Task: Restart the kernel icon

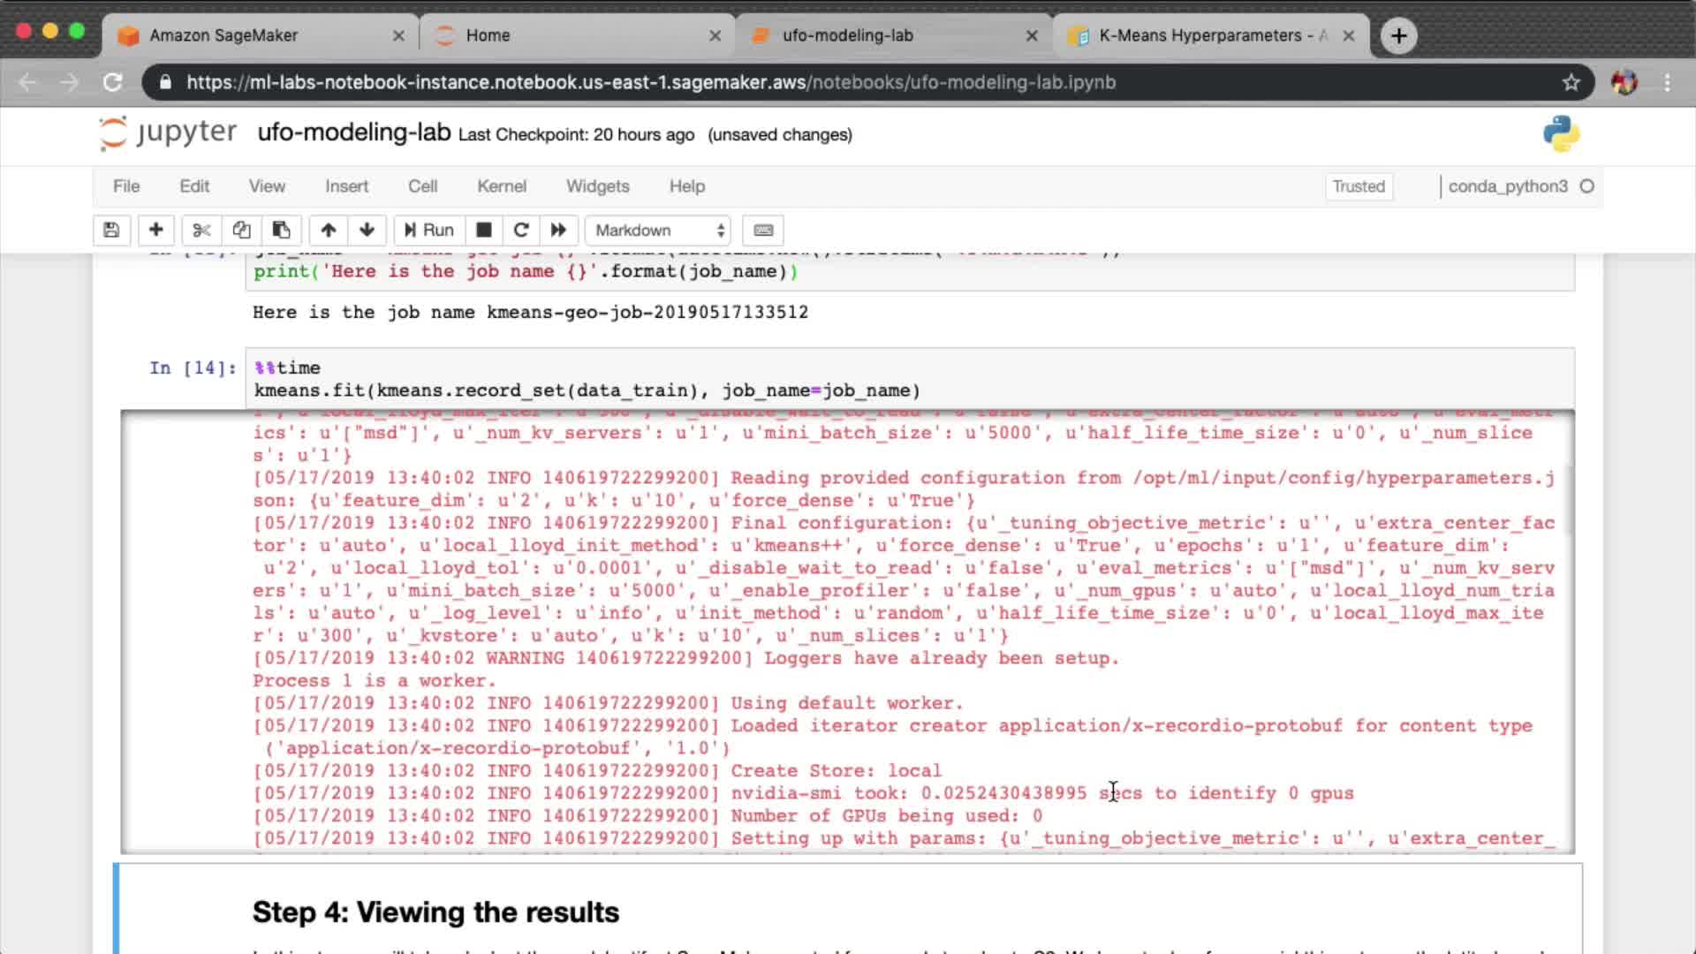Action: pos(521,231)
